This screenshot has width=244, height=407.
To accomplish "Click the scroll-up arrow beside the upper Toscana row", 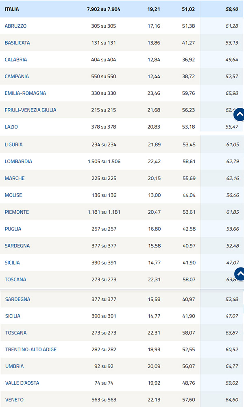I will (x=240, y=274).
